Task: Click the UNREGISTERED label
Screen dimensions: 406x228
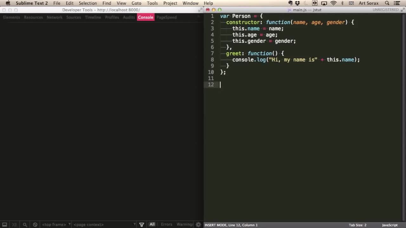Action: click(385, 10)
